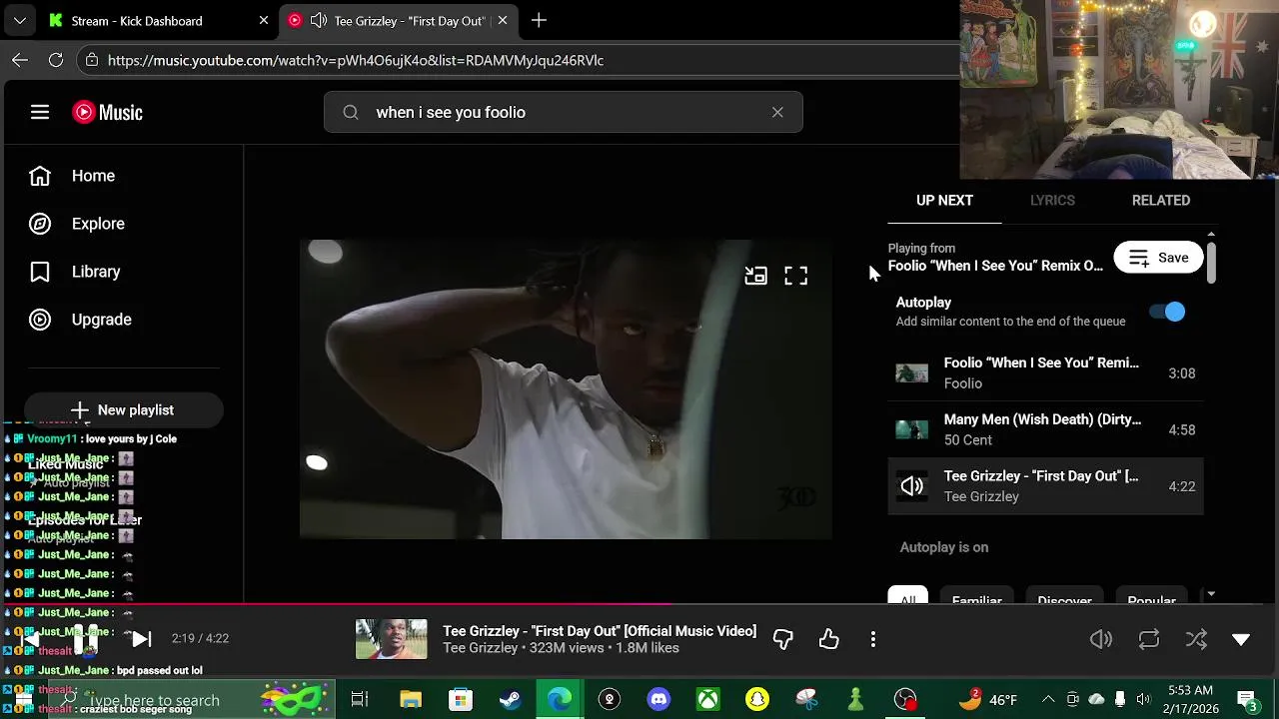Click the Foolio queue item thumbnail
1279x719 pixels.
point(911,373)
